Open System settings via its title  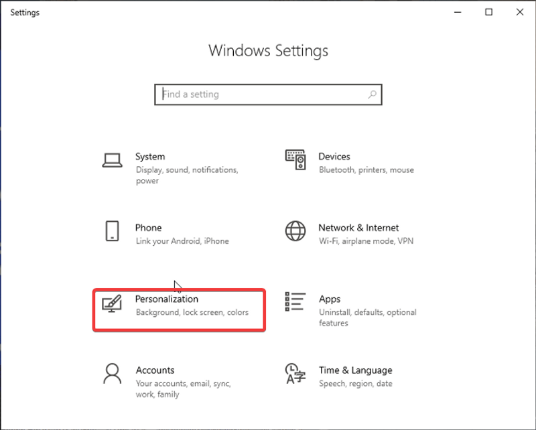click(150, 157)
